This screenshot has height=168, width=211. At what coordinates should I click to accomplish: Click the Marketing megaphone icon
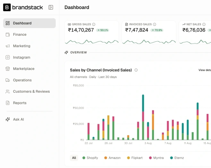[8, 46]
